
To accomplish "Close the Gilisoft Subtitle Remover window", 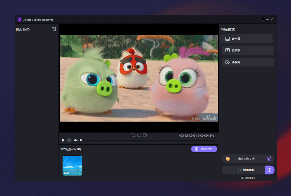I will tap(272, 19).
